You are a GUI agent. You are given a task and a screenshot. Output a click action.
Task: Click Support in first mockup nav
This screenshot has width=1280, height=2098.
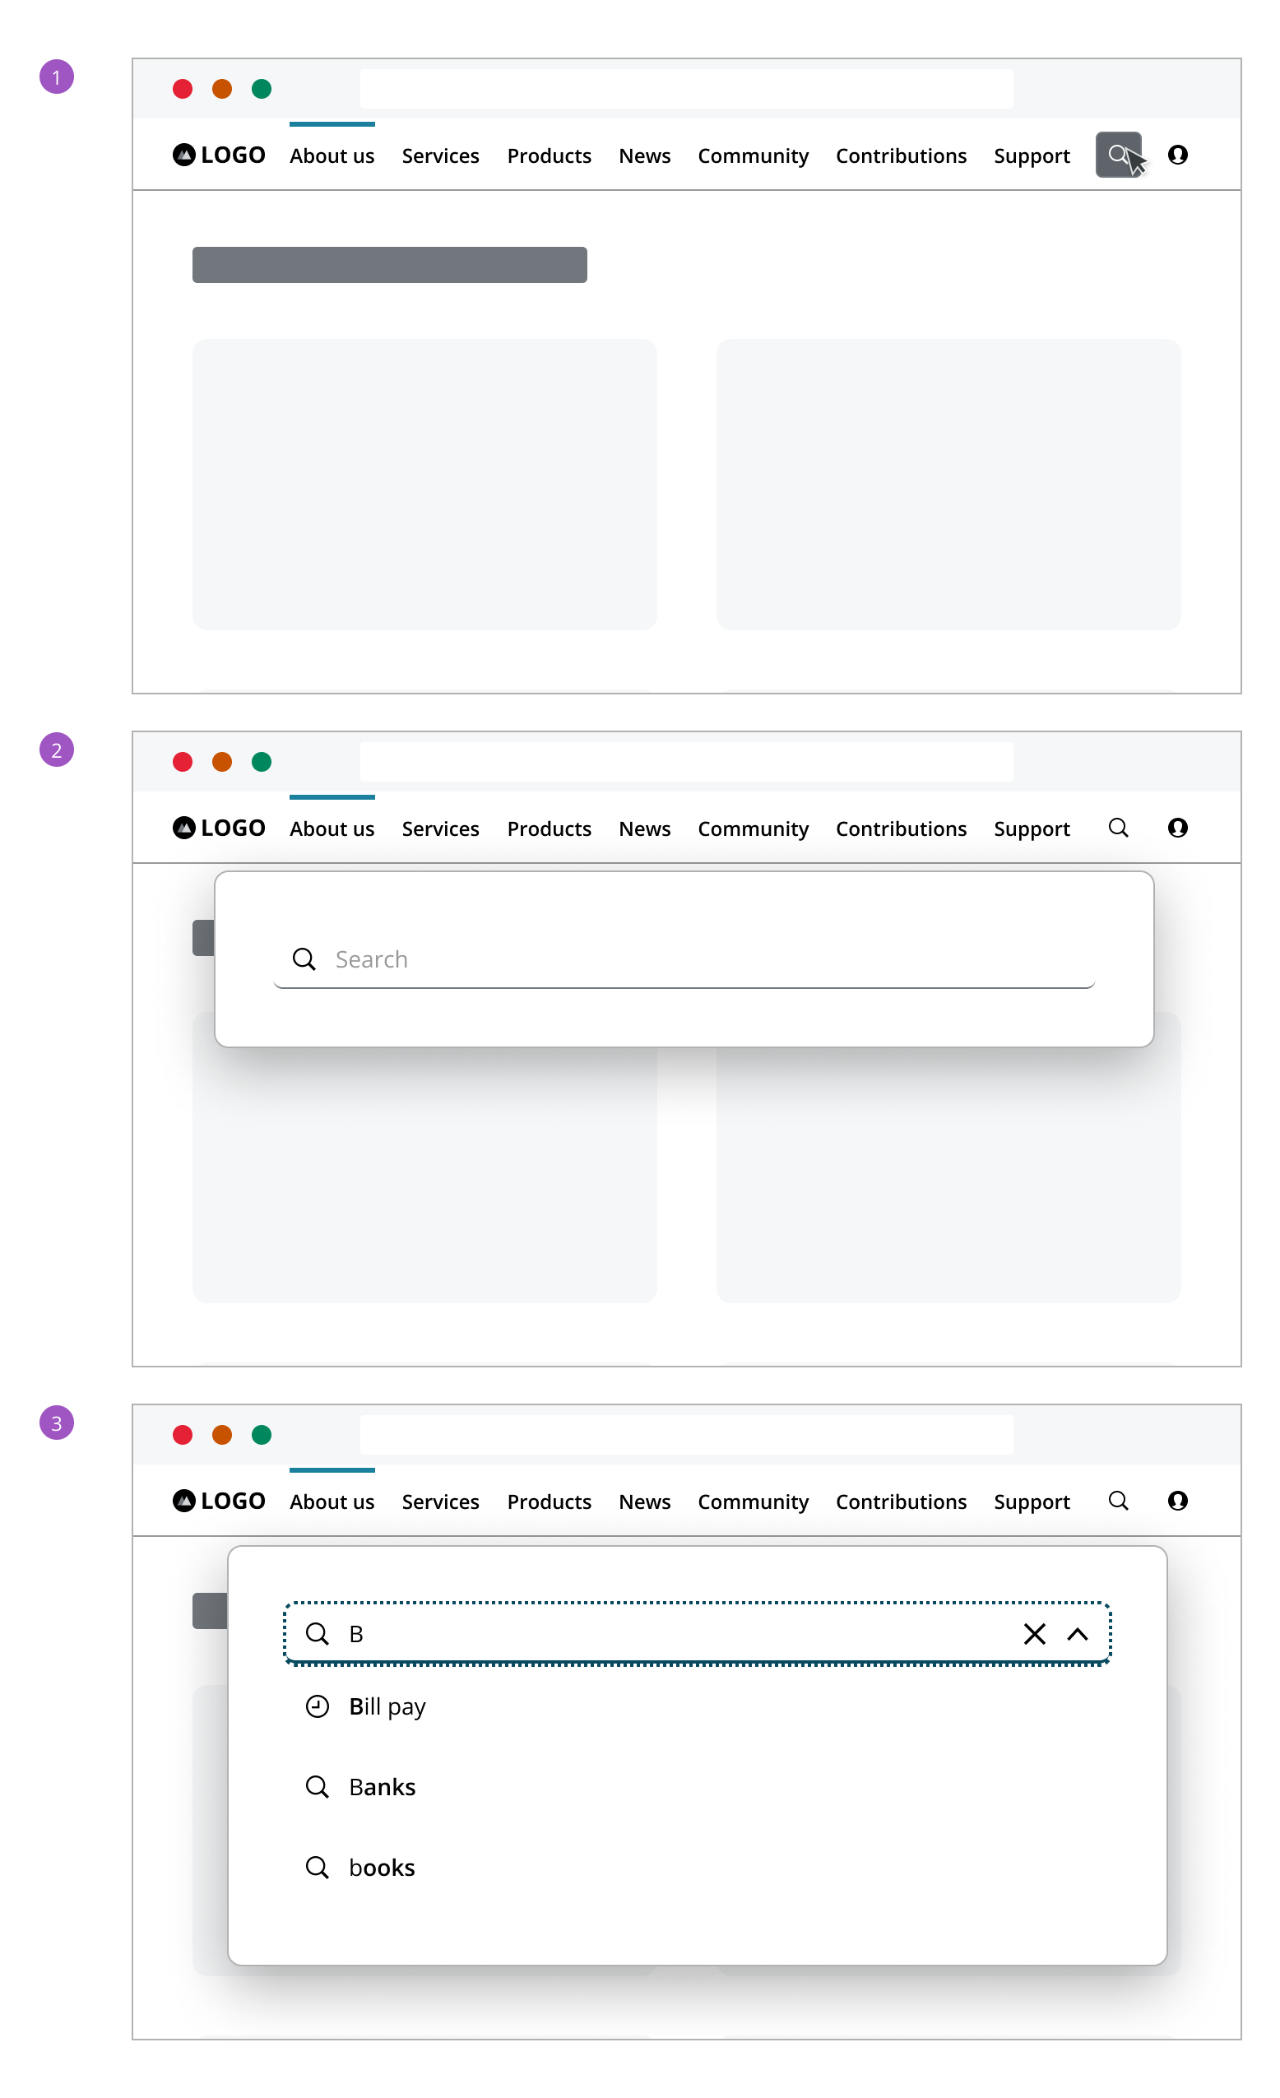pos(1032,155)
